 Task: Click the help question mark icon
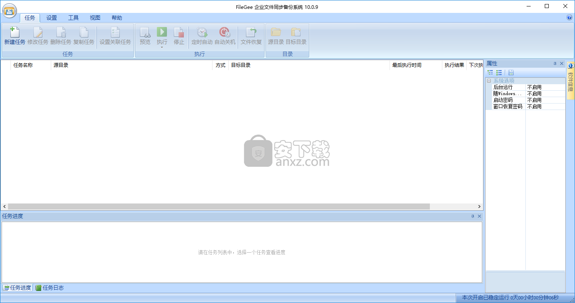[x=569, y=18]
